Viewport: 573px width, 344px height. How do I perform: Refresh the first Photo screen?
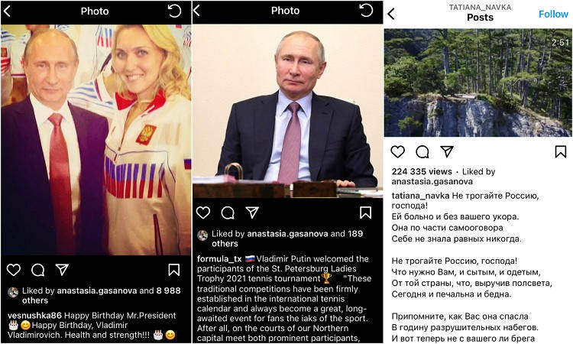(x=174, y=11)
